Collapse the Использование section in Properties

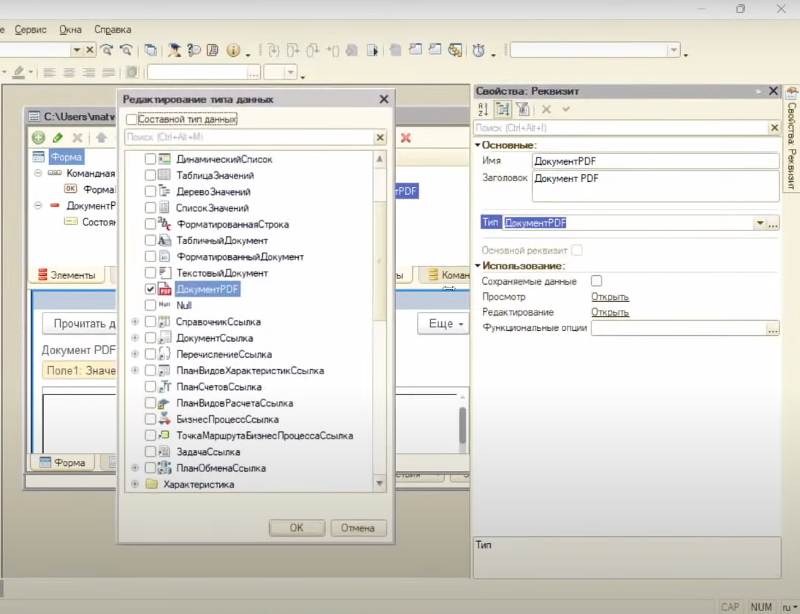pos(478,266)
